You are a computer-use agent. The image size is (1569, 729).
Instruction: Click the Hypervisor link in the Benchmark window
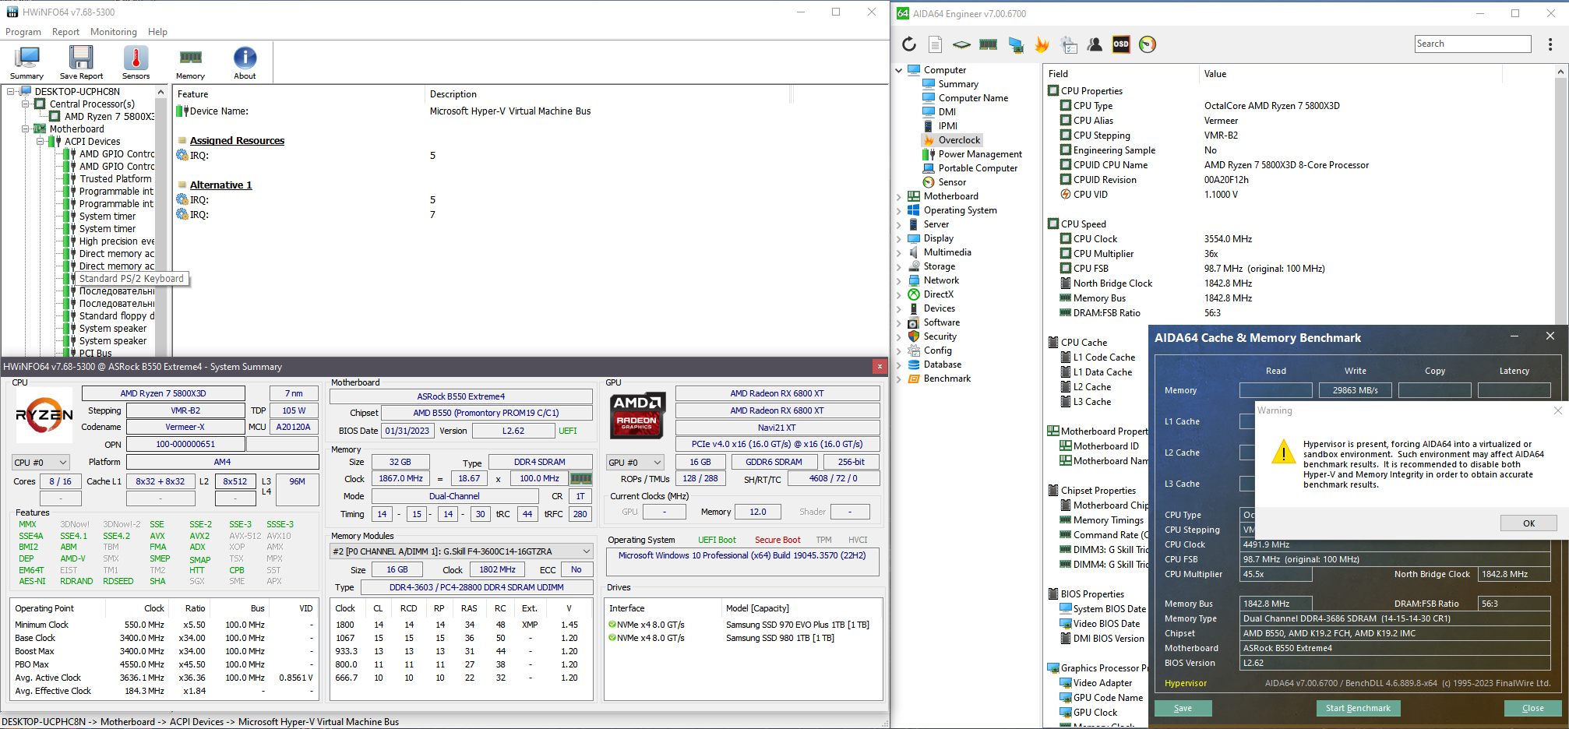point(1185,683)
